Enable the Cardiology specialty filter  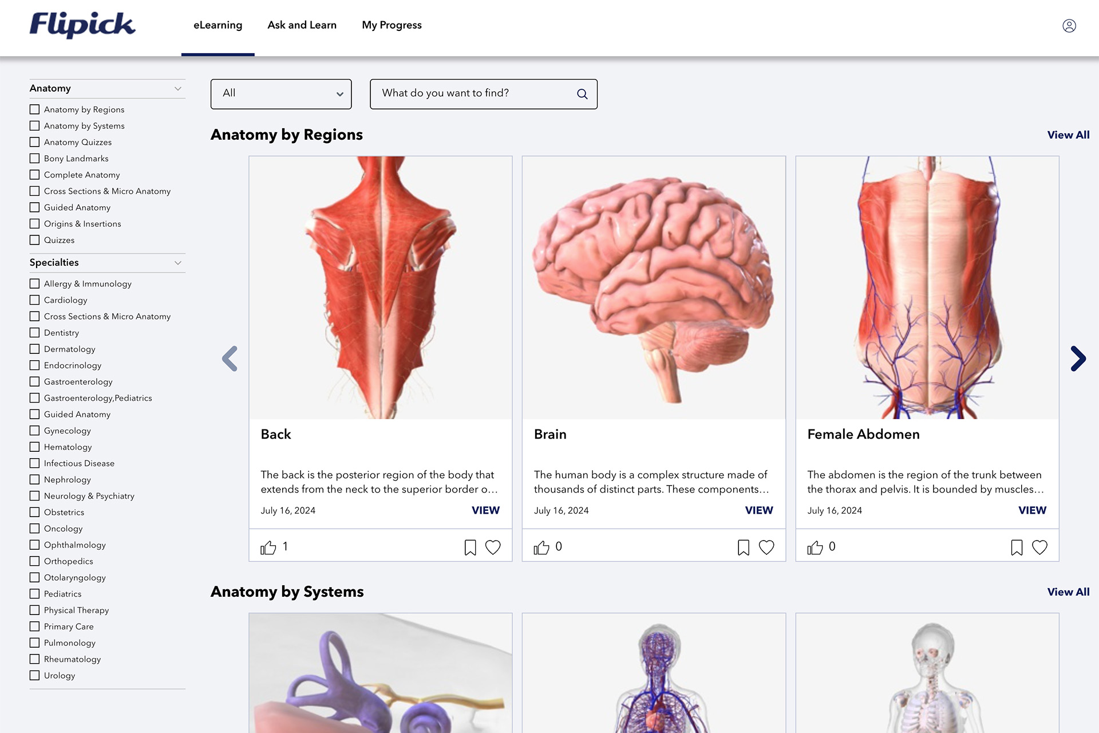pyautogui.click(x=35, y=299)
